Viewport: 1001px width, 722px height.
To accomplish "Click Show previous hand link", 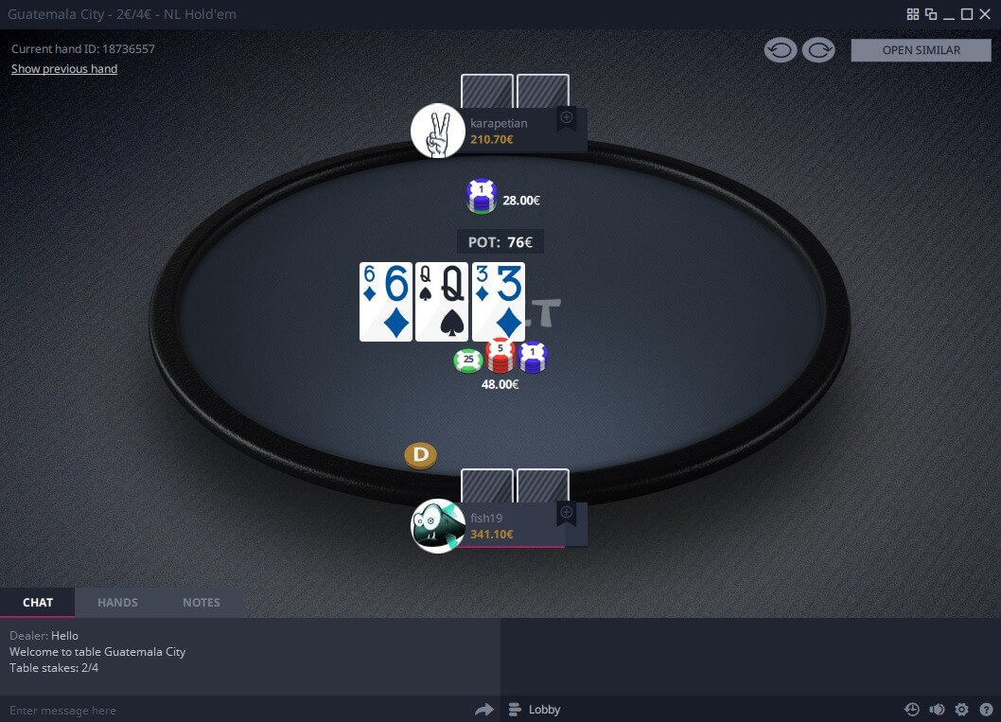I will pyautogui.click(x=64, y=69).
